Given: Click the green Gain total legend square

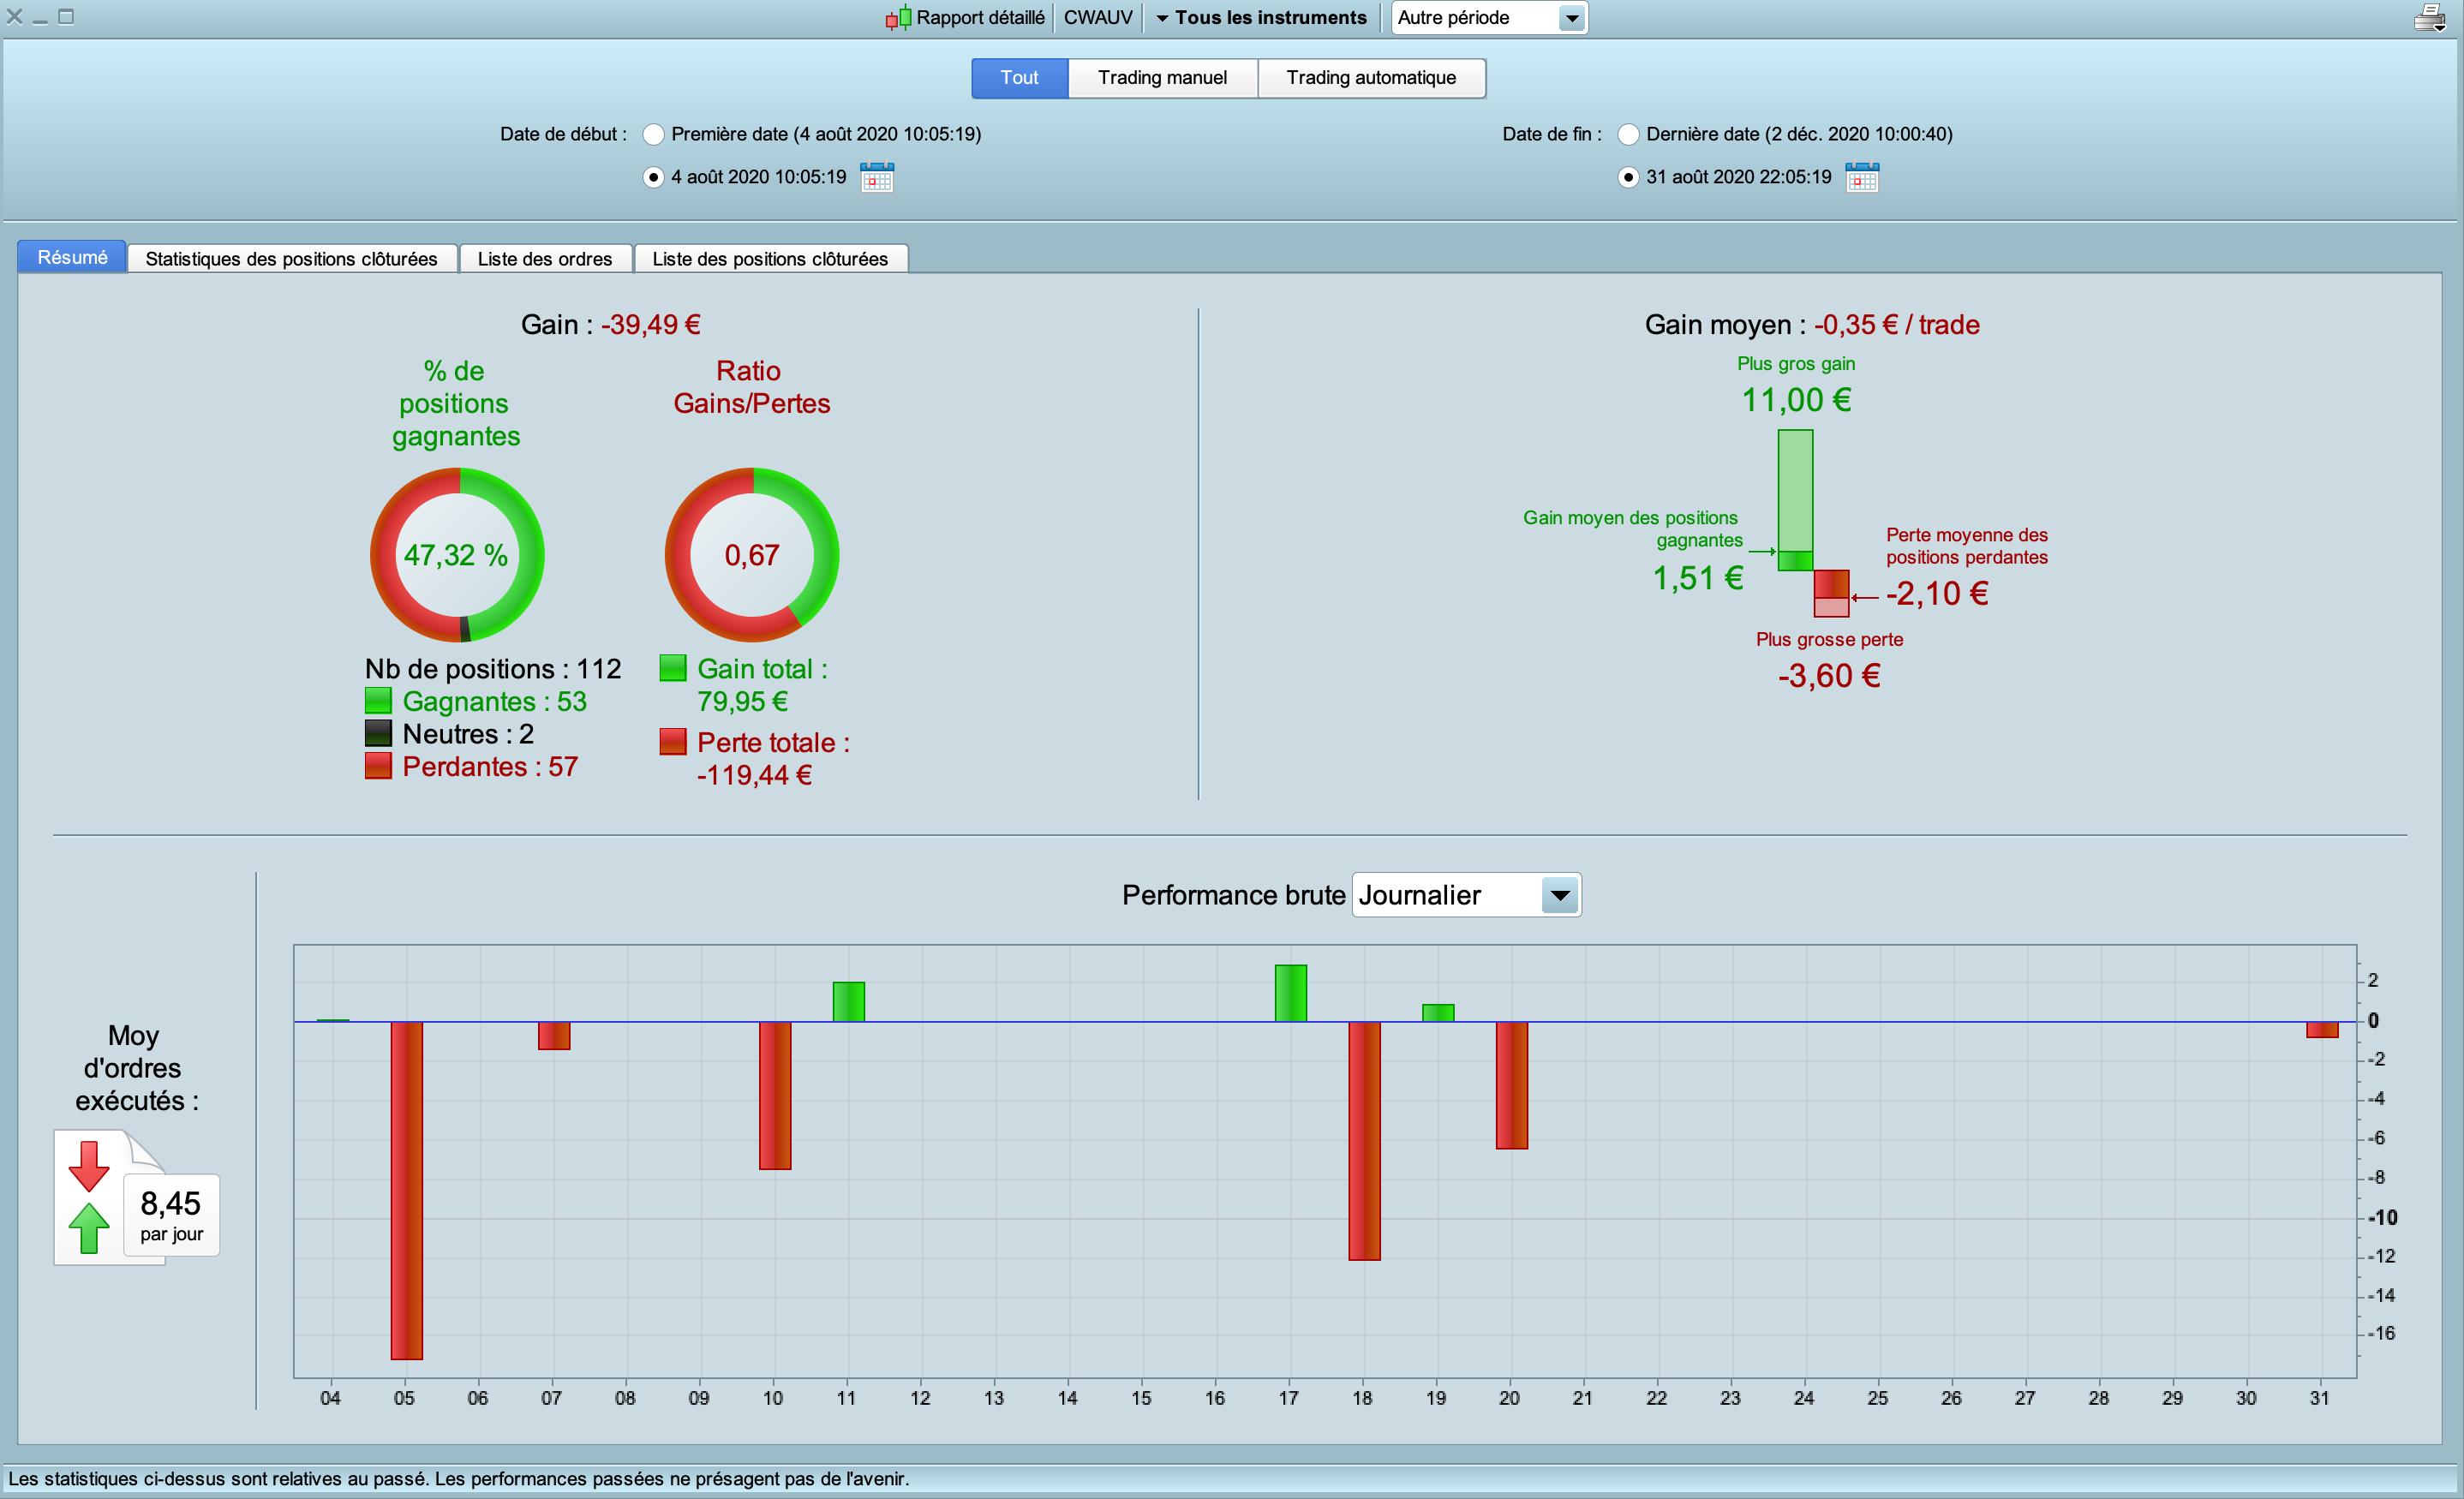Looking at the screenshot, I should tap(673, 668).
